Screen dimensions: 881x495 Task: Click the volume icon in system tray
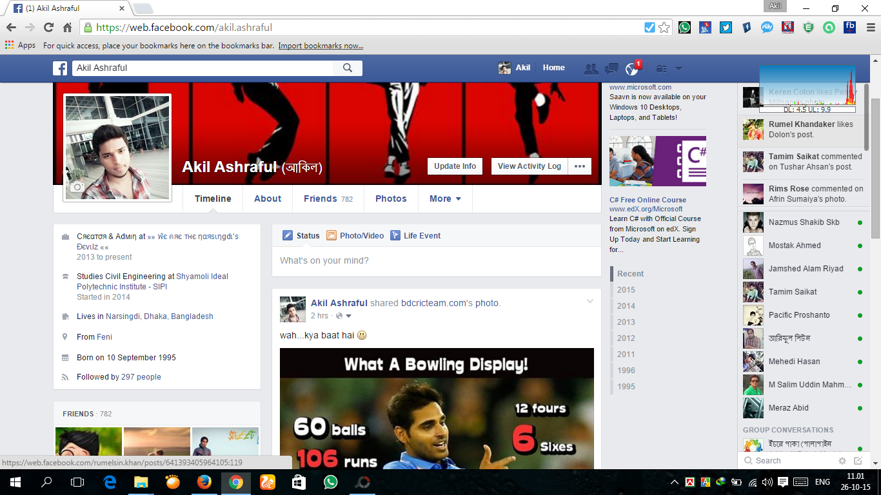pos(767,482)
